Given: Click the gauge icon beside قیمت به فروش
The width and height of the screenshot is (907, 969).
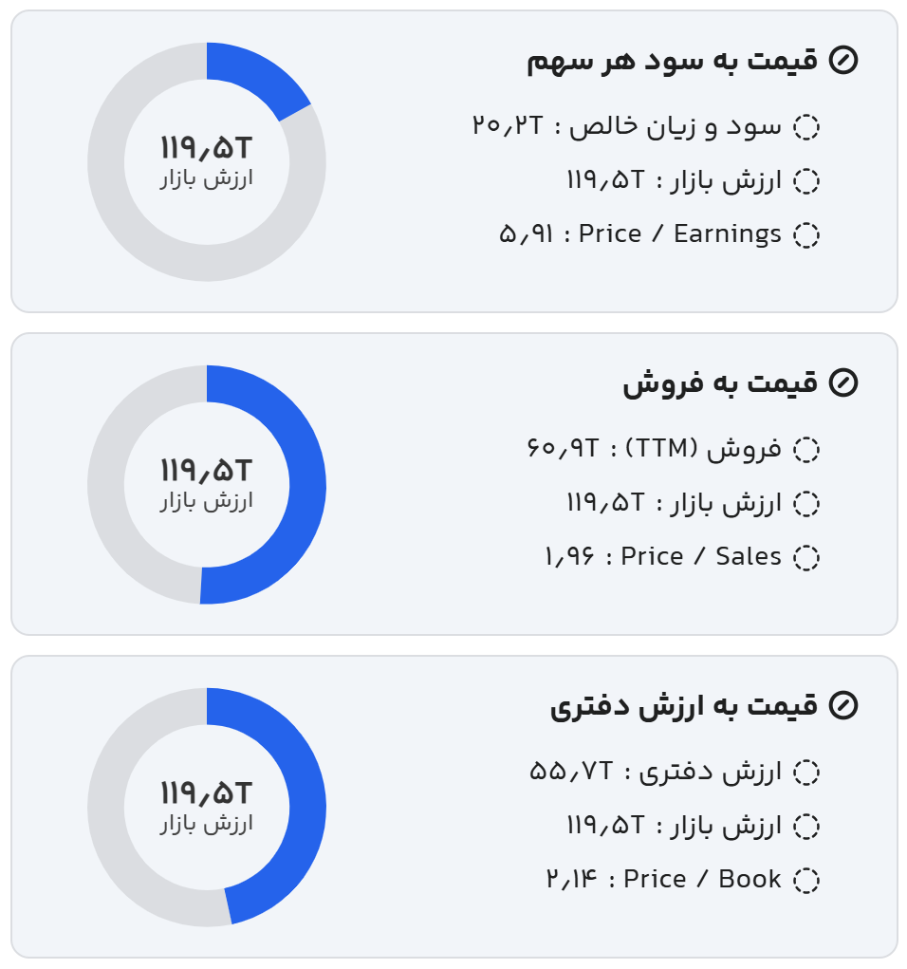Looking at the screenshot, I should coord(842,383).
